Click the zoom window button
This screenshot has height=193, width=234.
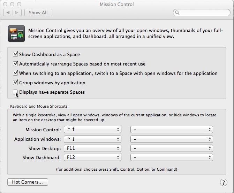coord(19,4)
